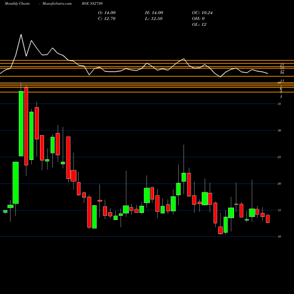The width and height of the screenshot is (294, 294).
Task: Select the "BSE 532730" symbol text
Action: click(x=92, y=4)
